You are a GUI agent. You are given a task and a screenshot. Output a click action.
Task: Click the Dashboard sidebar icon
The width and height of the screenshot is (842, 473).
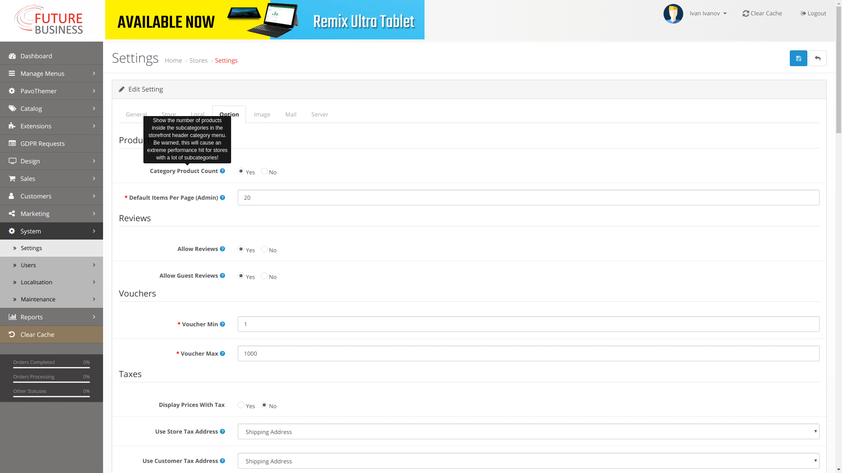point(11,56)
